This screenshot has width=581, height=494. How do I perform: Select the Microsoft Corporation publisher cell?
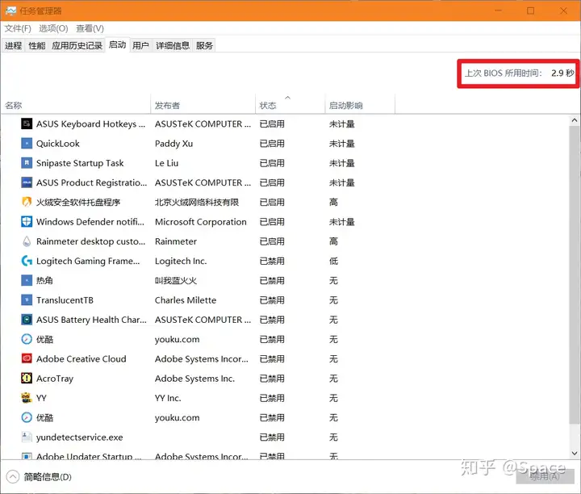(200, 222)
